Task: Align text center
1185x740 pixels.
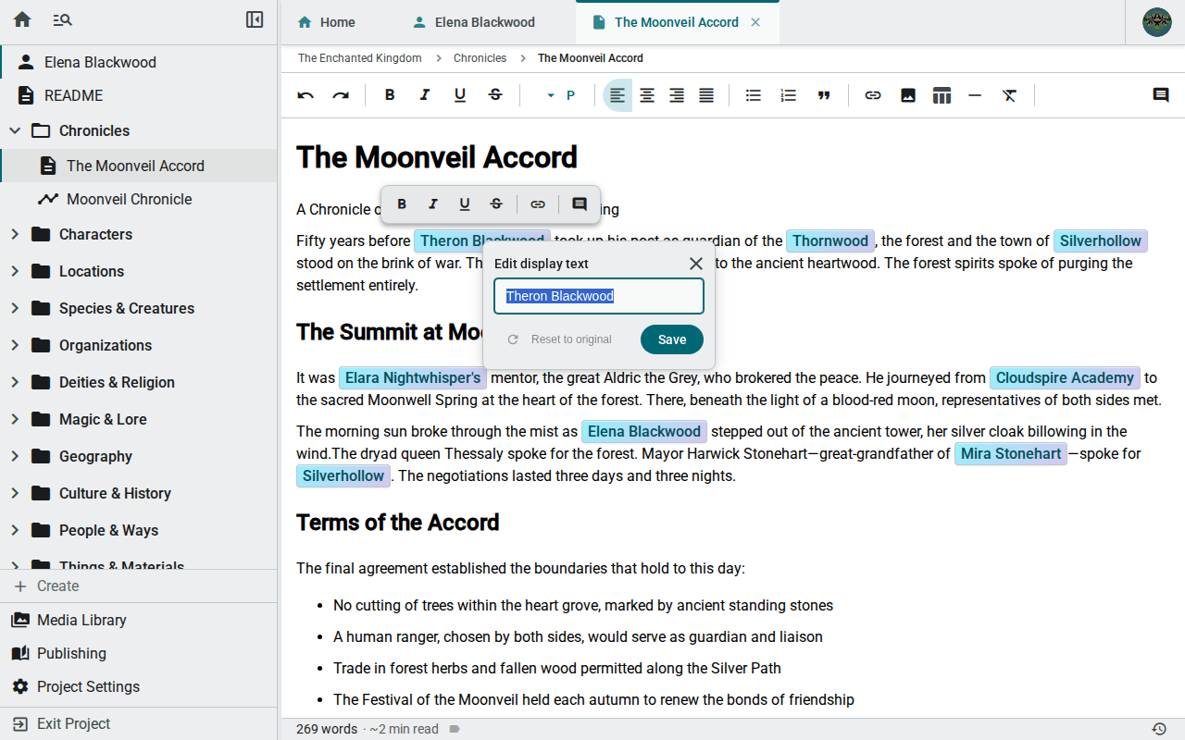Action: (647, 95)
